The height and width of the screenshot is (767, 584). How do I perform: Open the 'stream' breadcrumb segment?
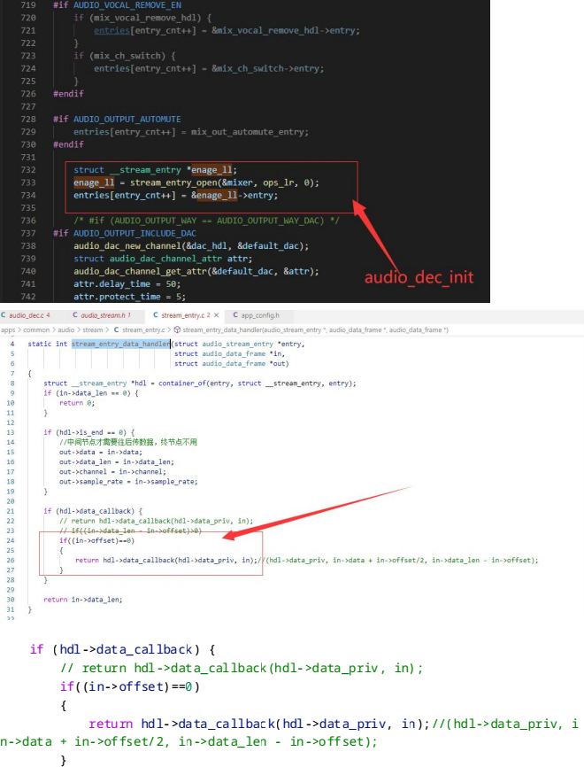click(92, 330)
